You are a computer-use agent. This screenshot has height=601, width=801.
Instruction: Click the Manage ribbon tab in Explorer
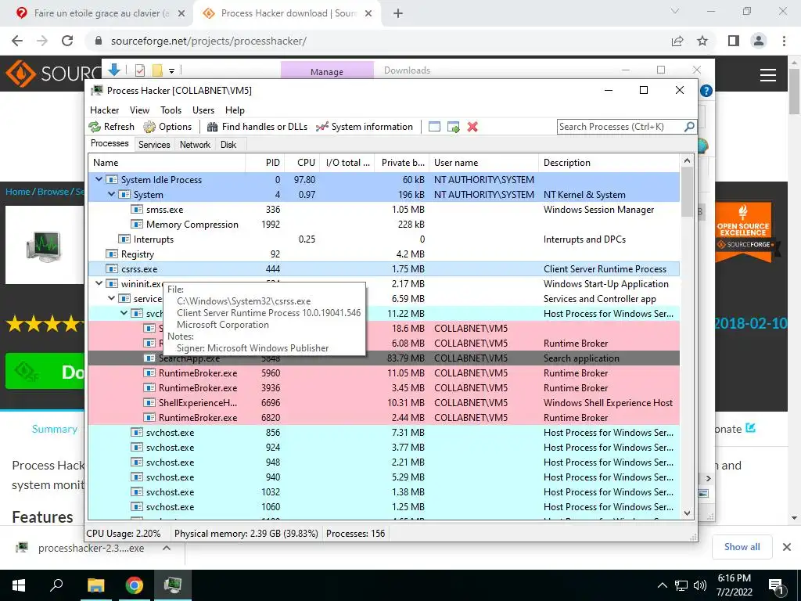pos(327,71)
